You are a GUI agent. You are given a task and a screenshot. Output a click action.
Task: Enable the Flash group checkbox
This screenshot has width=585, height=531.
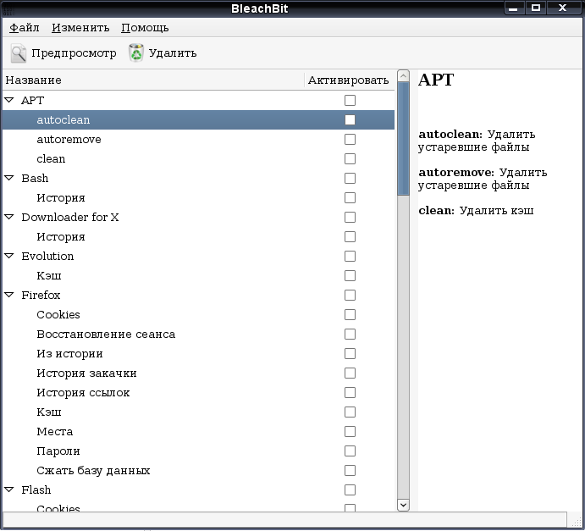coord(350,490)
